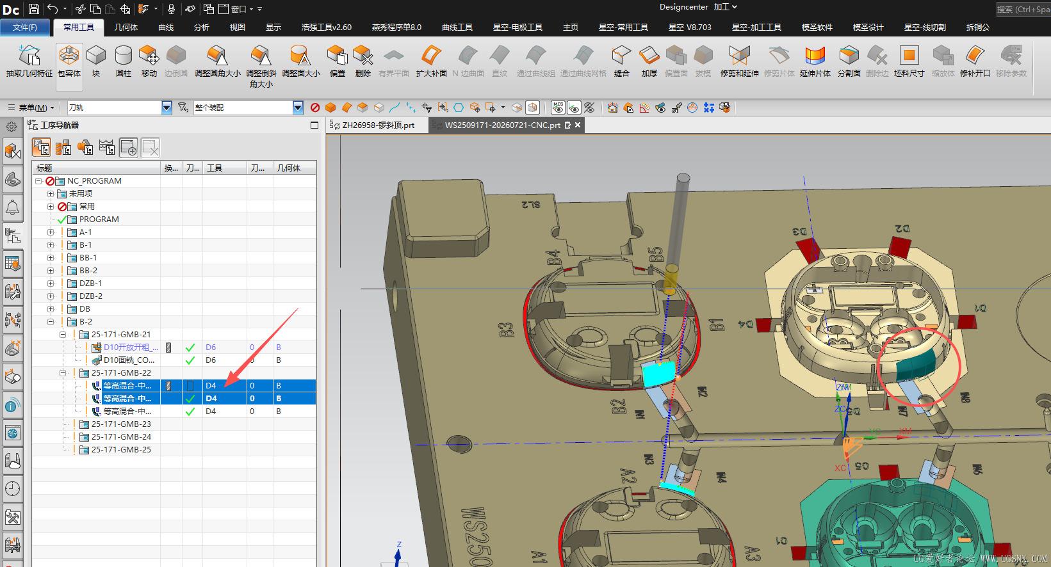
Task: Open the 刀轨 filter dropdown
Action: coord(167,108)
